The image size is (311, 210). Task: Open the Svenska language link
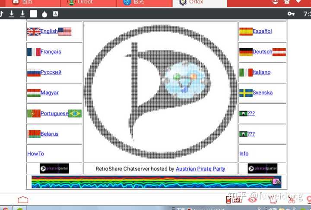pyautogui.click(x=263, y=93)
